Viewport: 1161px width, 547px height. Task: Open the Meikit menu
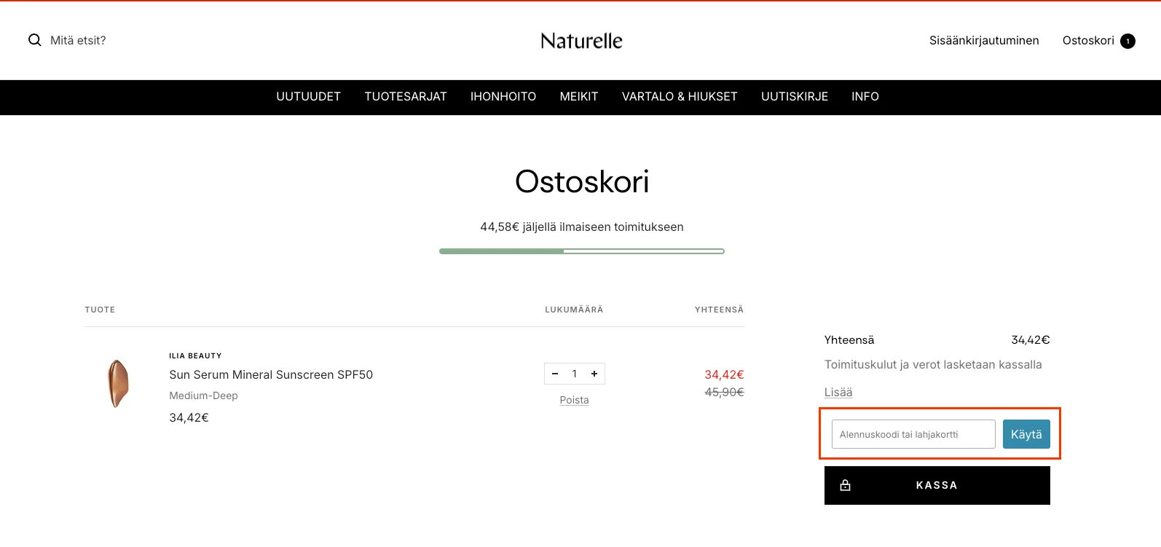coord(579,97)
